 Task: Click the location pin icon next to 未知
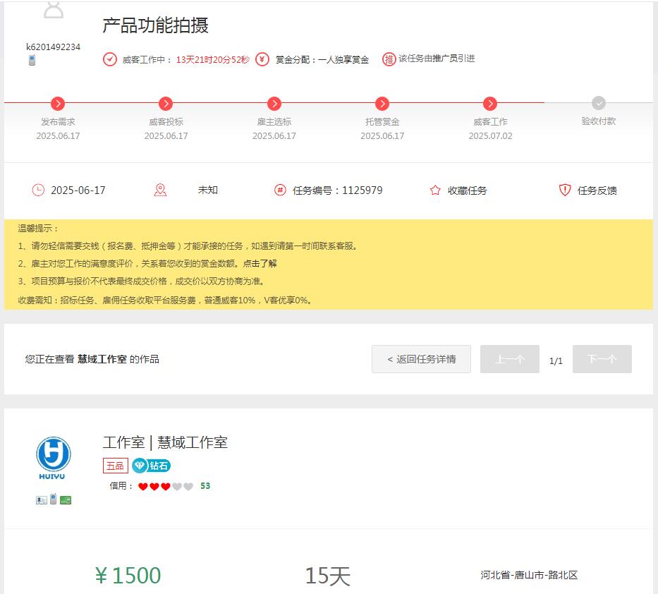(160, 190)
